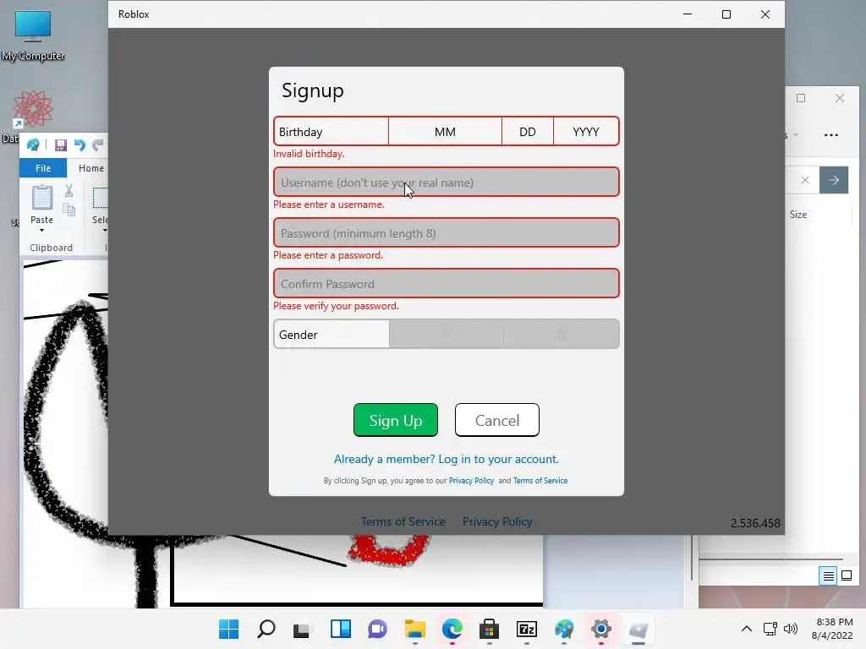Switch to Paint from the taskbar
This screenshot has height=649, width=866.
(564, 629)
